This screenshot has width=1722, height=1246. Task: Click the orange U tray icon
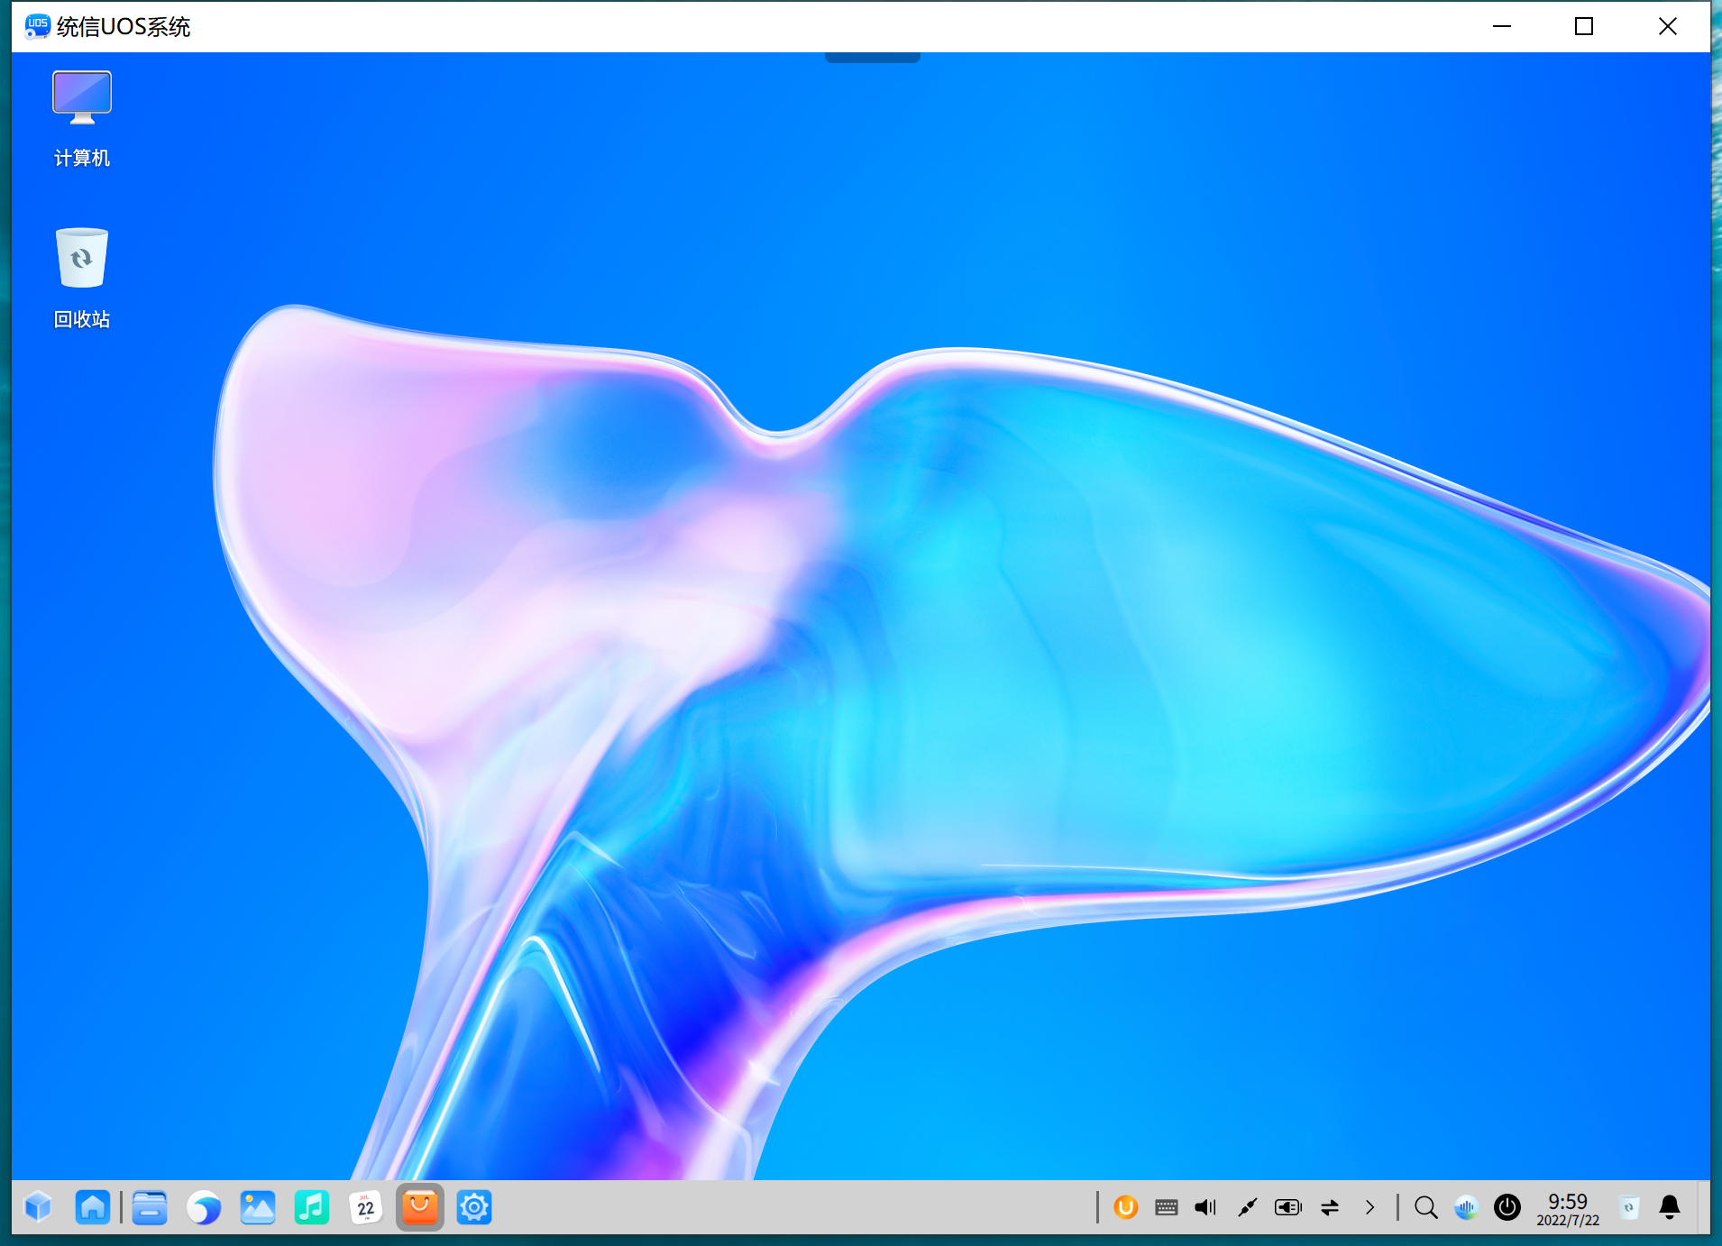coord(1126,1207)
